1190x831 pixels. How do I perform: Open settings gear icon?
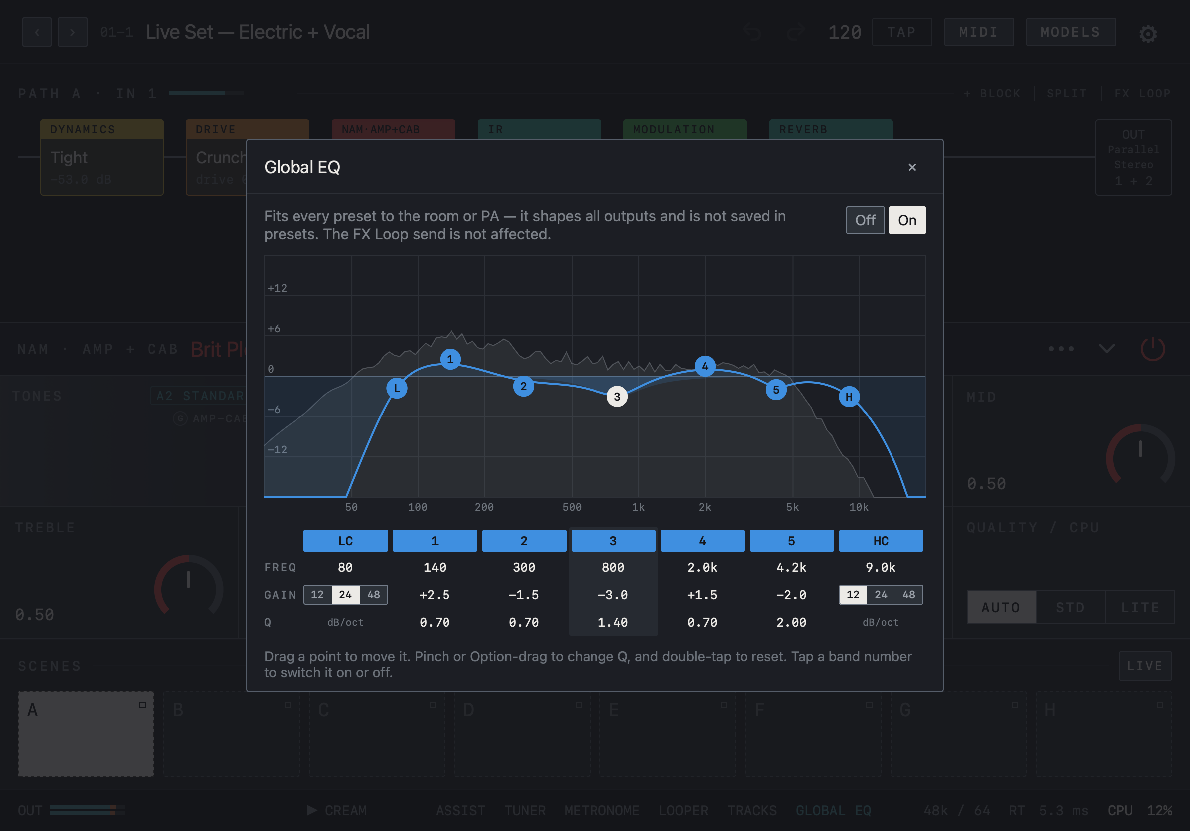tap(1148, 34)
